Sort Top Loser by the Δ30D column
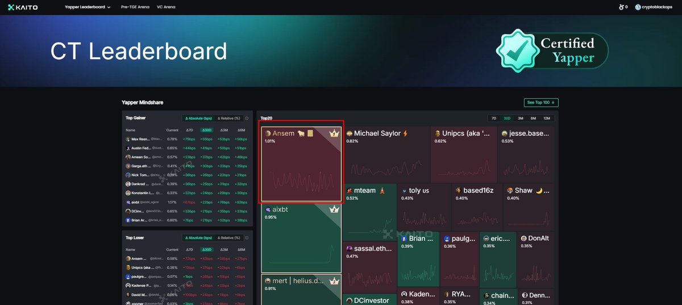 coord(207,249)
